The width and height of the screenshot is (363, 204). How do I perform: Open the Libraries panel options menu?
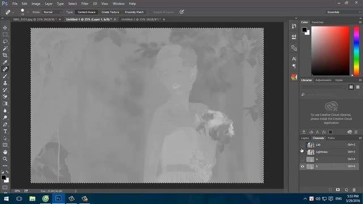tap(360, 80)
